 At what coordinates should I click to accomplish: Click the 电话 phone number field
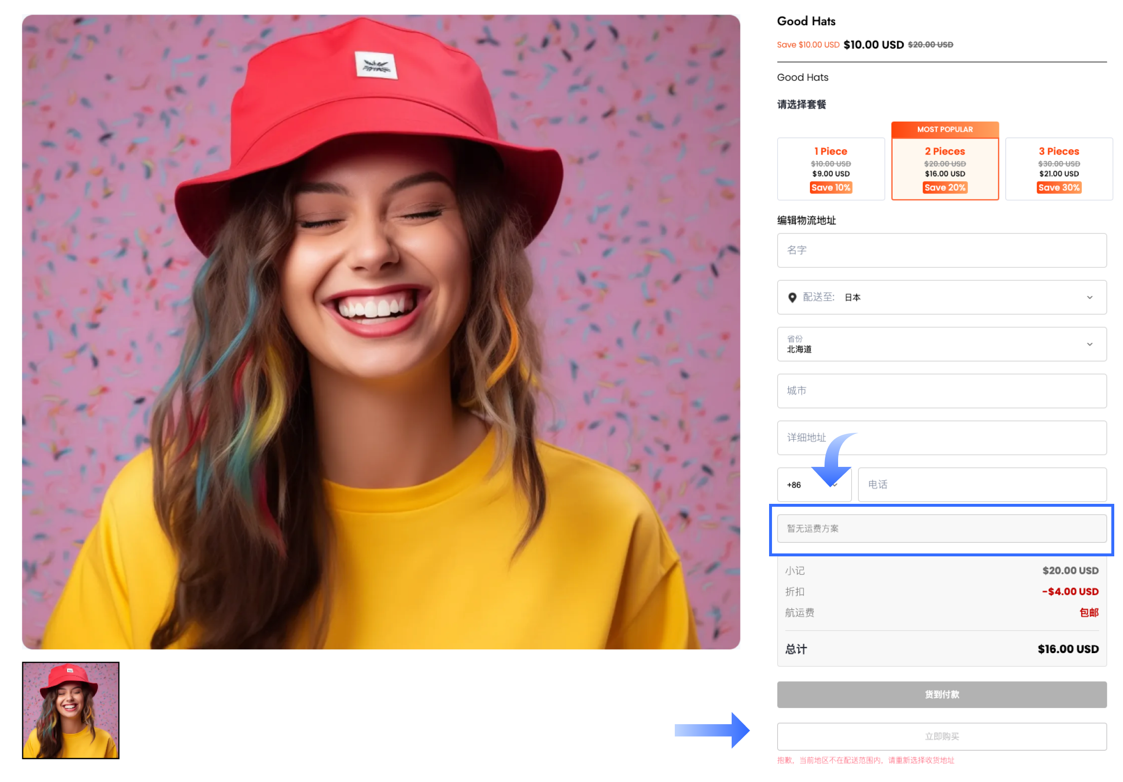pyautogui.click(x=982, y=485)
